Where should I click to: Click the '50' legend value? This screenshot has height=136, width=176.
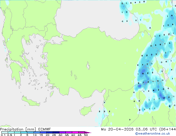click(86, 135)
